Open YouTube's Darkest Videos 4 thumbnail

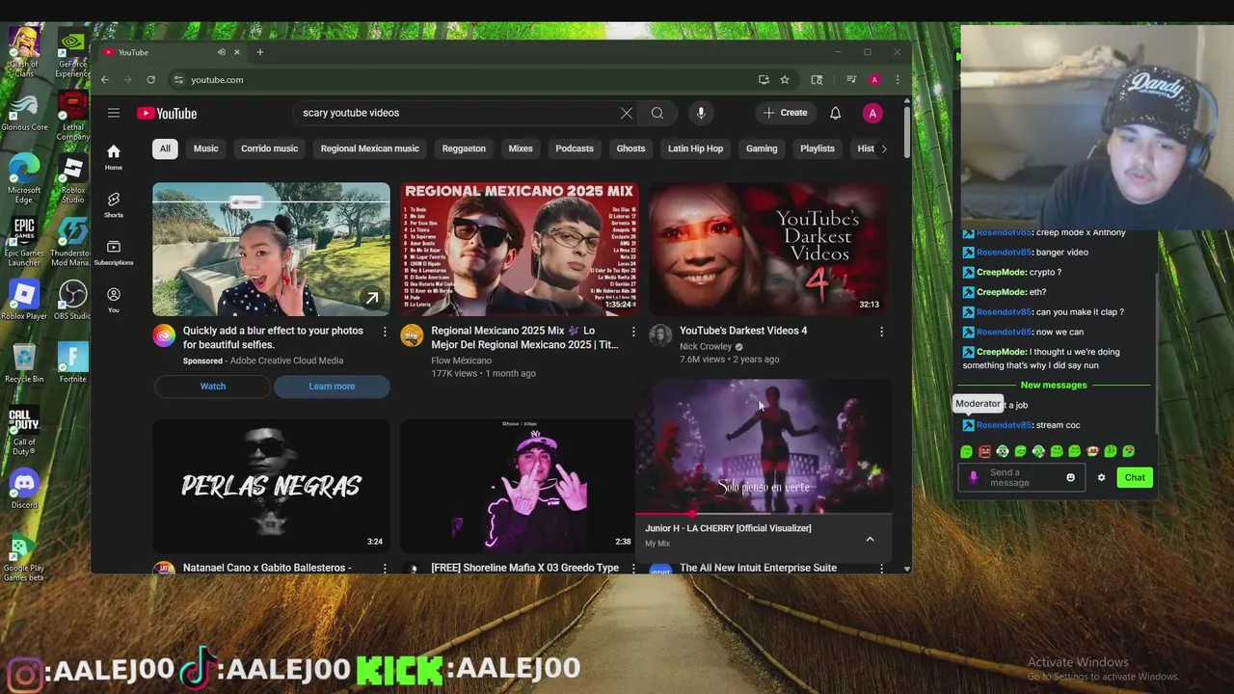click(768, 249)
